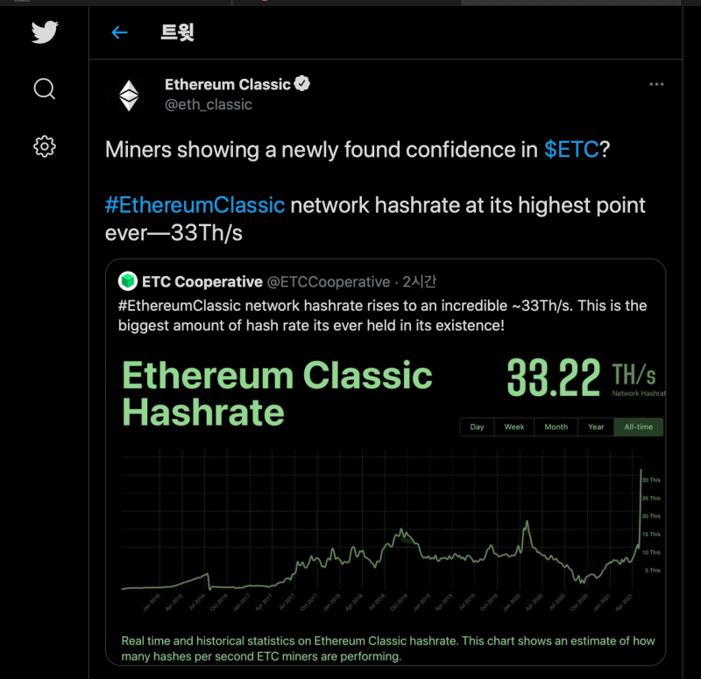Go back using the left arrow

119,32
